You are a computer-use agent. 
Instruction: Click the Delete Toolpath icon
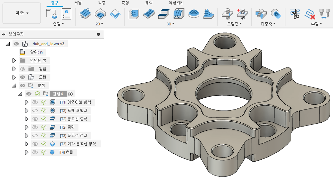[310, 14]
